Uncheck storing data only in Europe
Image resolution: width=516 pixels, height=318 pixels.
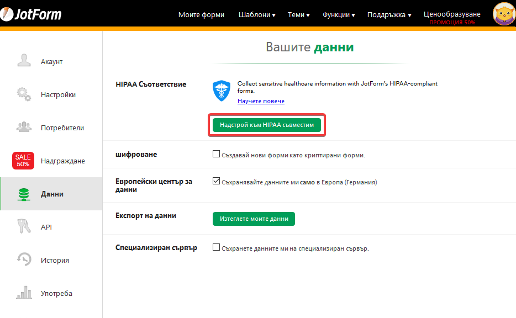[216, 181]
